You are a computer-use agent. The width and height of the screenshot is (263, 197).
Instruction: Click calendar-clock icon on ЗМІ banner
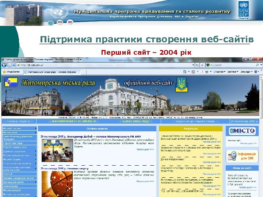pos(232,156)
